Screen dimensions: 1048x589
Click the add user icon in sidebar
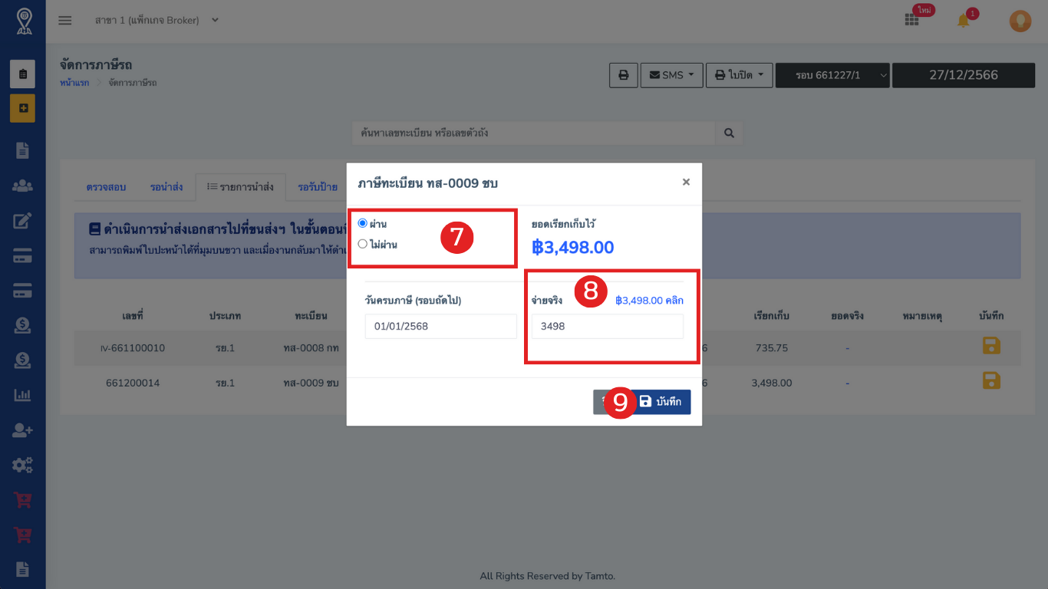[x=22, y=430]
